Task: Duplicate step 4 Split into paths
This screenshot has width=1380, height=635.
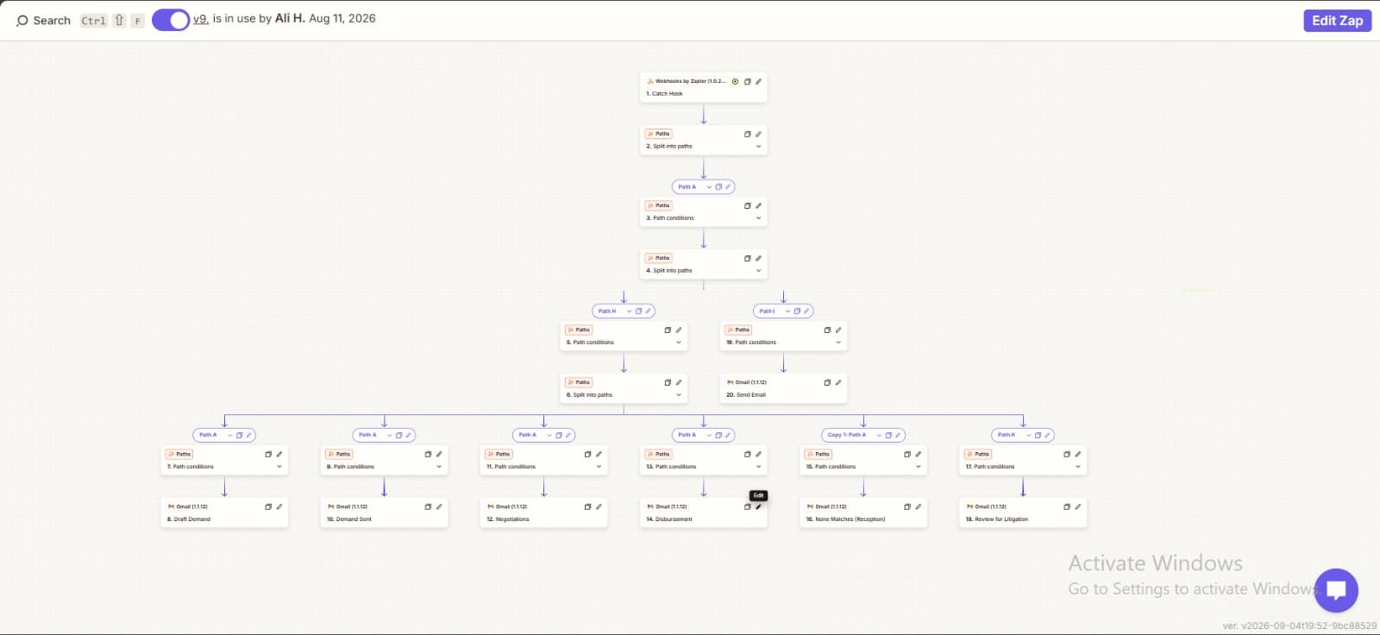Action: (x=748, y=258)
